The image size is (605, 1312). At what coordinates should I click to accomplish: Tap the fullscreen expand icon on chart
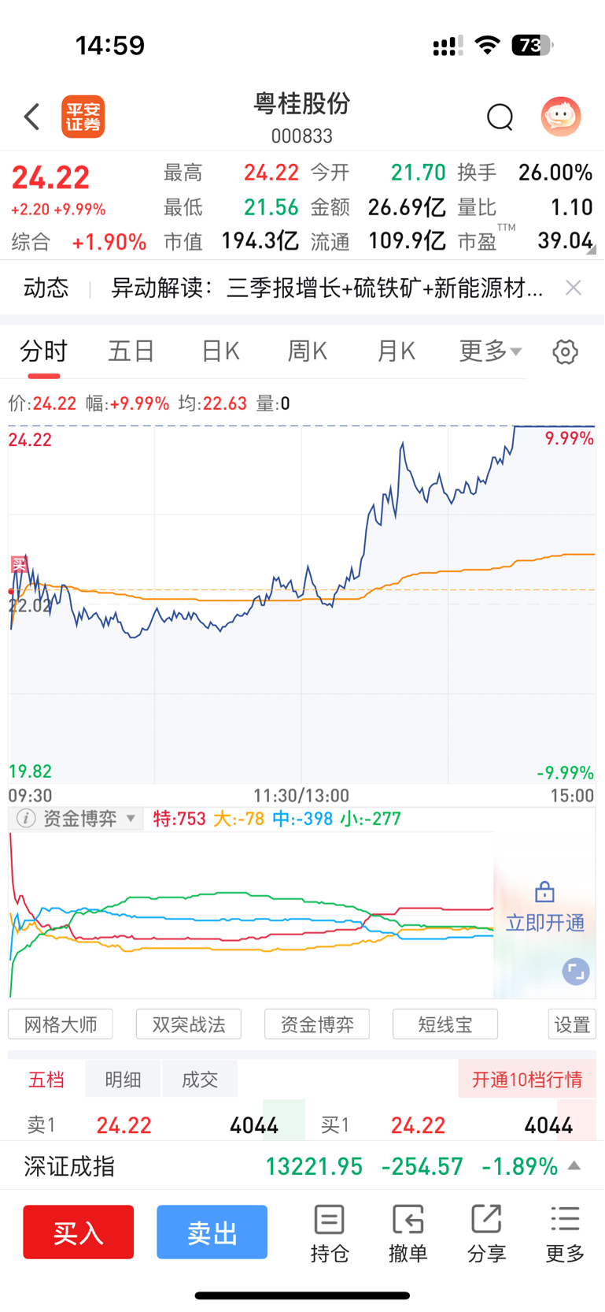(576, 972)
